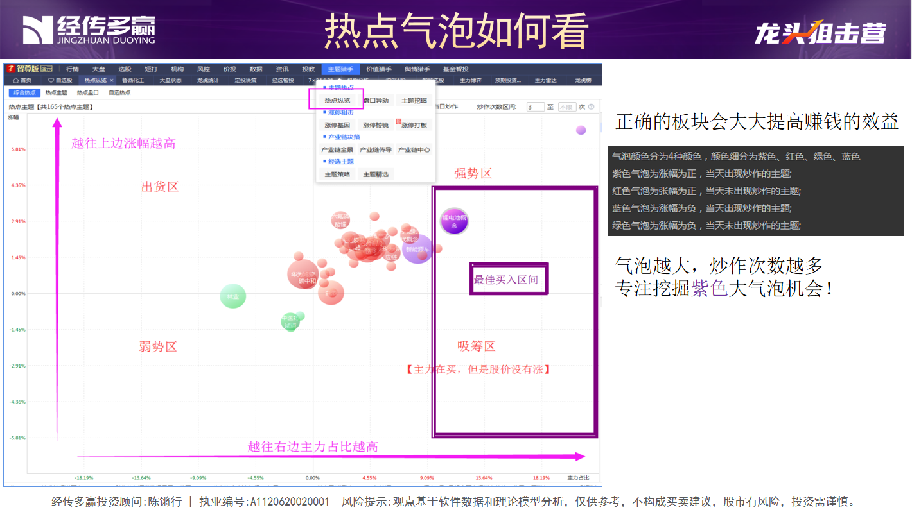Viewport: 912px width, 510px height.
Task: Click the 涨停狙击 section heading link
Action: click(x=340, y=112)
